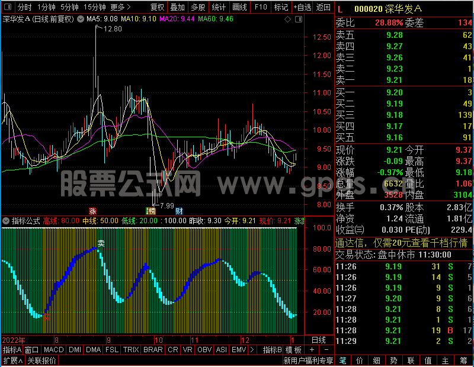This screenshot has width=474, height=367.
Task: Select the 筹 chip distribution tab
Action: pyautogui.click(x=464, y=360)
